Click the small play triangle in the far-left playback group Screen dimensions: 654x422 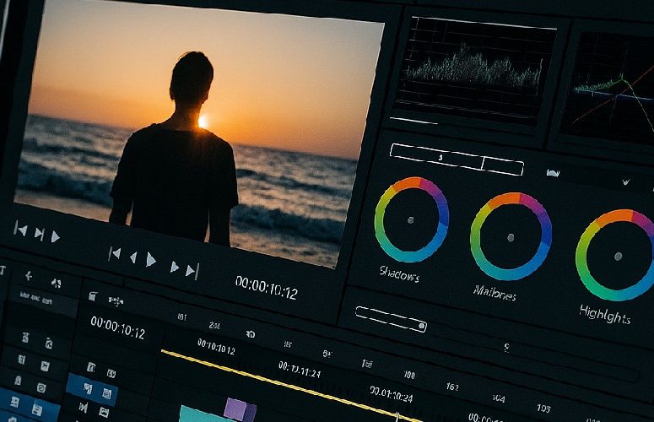click(55, 237)
